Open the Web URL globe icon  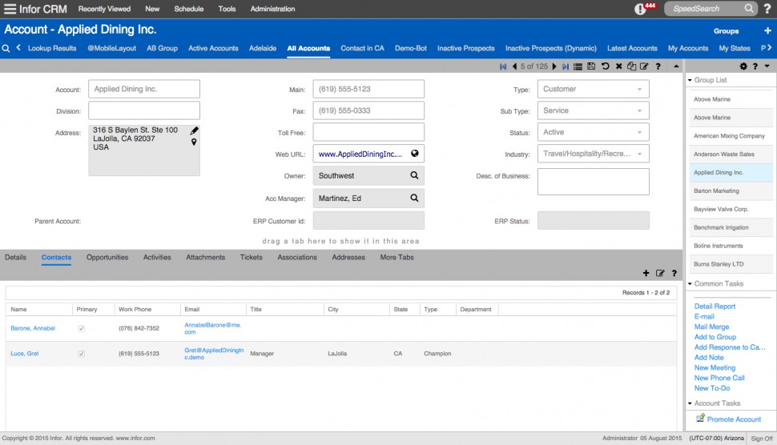pyautogui.click(x=415, y=154)
